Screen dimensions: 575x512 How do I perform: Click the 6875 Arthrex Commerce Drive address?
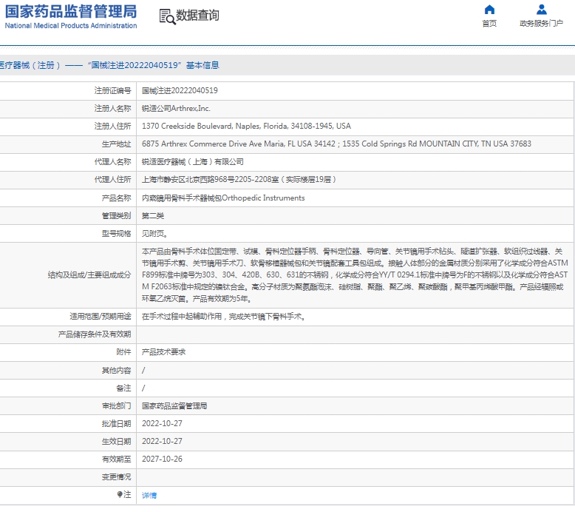336,144
